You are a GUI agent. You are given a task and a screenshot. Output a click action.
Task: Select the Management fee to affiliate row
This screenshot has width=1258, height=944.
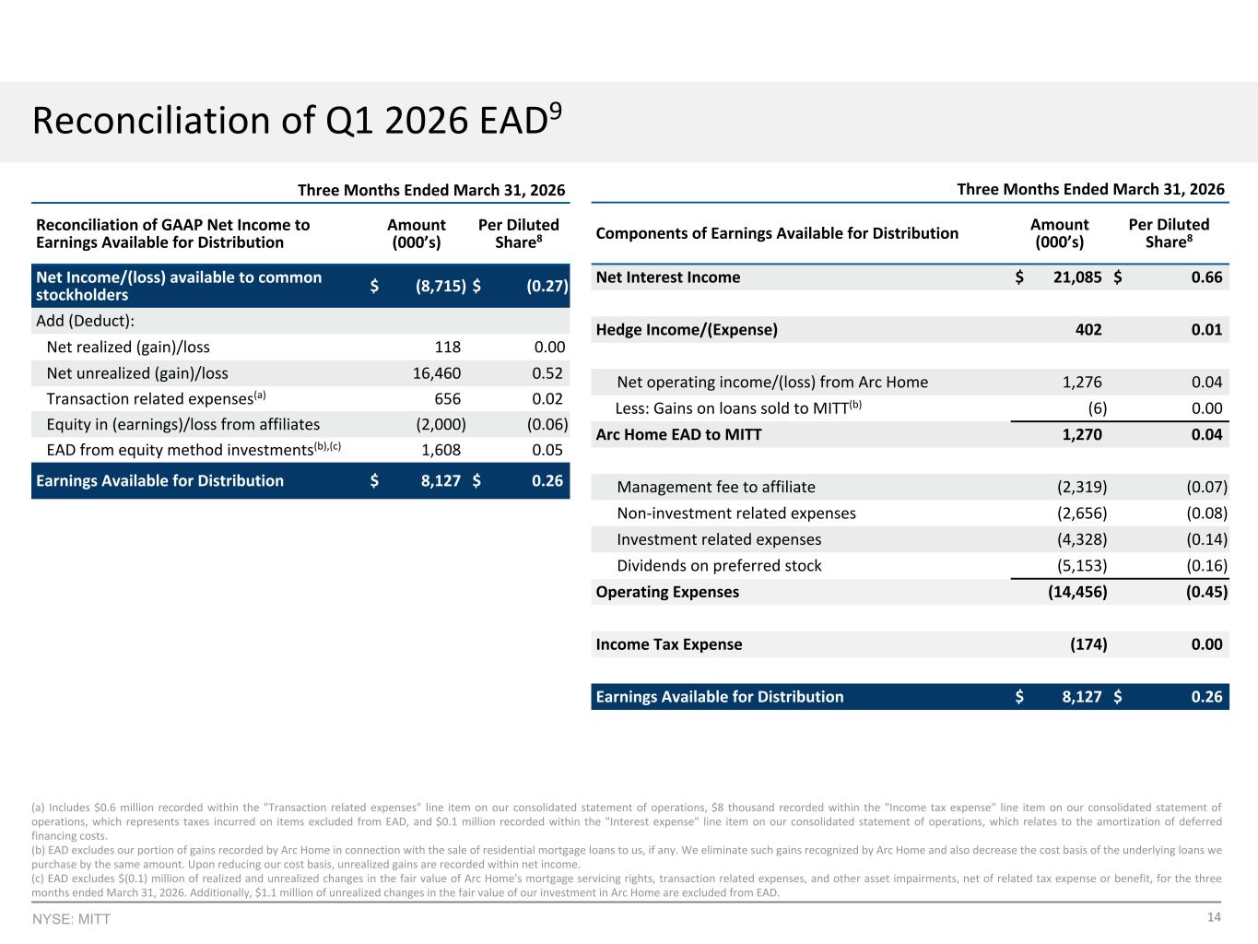[910, 487]
